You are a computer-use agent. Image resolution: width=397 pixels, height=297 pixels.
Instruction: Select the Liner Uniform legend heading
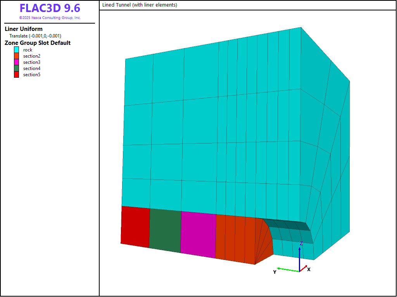pos(24,29)
